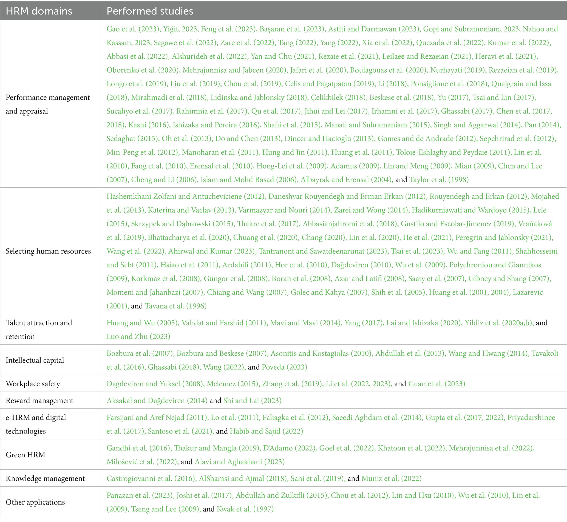This screenshot has height=522, width=567.
Task: Select the 'Reward management' row label
Action: coord(39,401)
